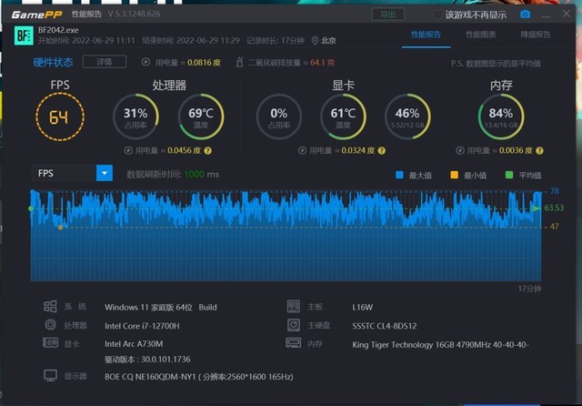The width and height of the screenshot is (582, 406).
Task: Click the total power usage plug icon
Action: 145,62
